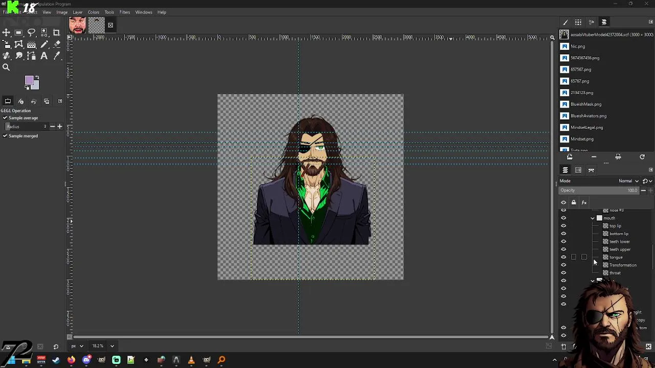Screen dimensions: 655x368
Task: Toggle Sample merged checkbox
Action: click(5, 136)
